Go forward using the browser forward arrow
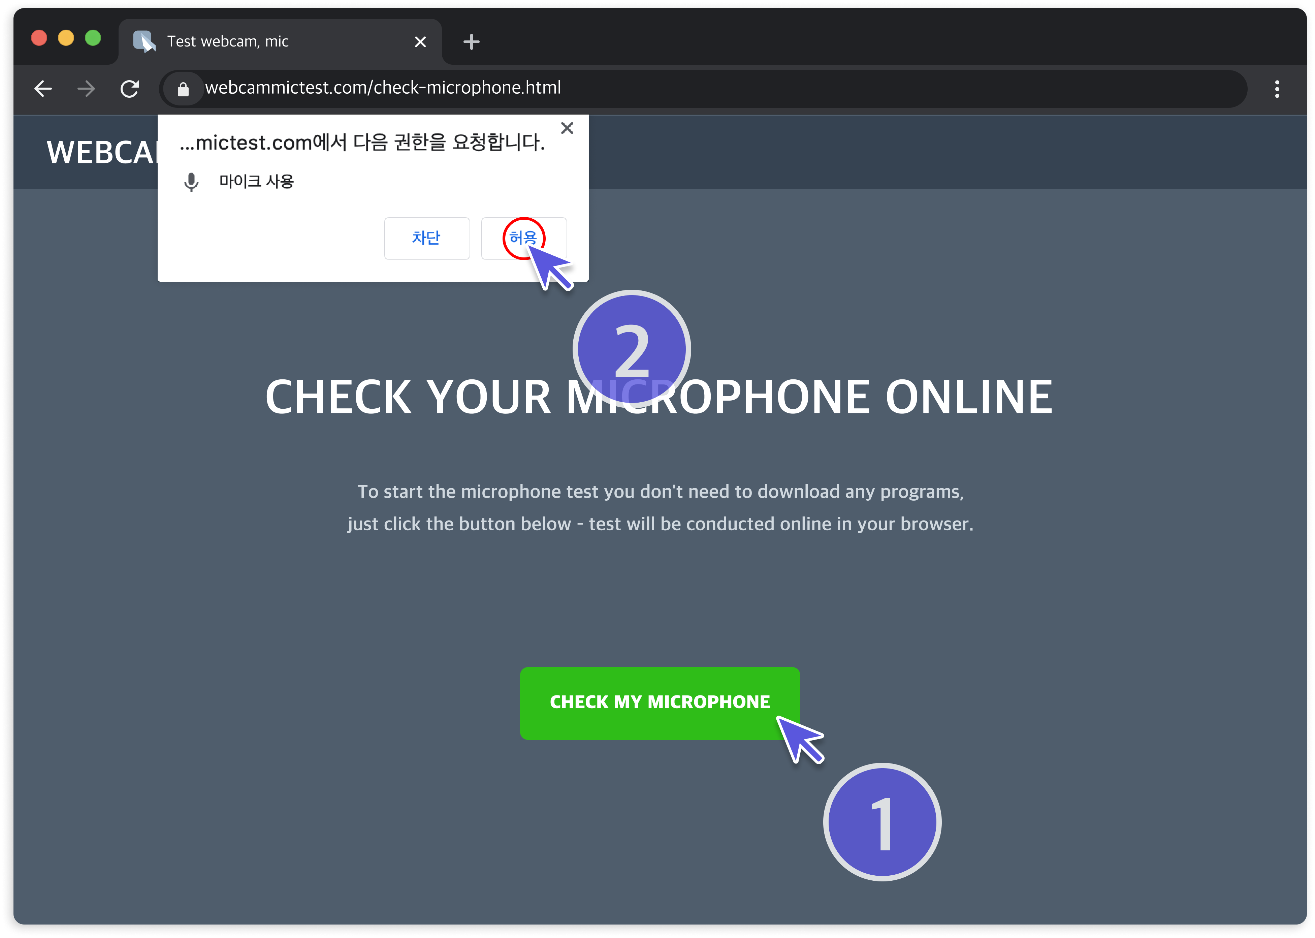 87,89
